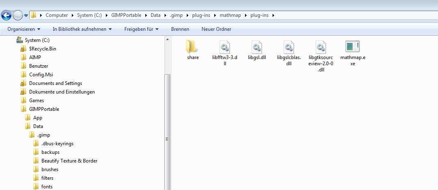Click the Back navigation arrow button

7,16
